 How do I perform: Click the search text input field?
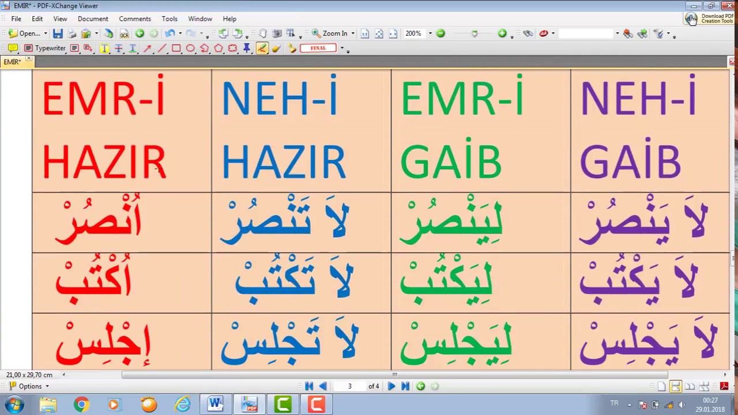click(x=586, y=33)
